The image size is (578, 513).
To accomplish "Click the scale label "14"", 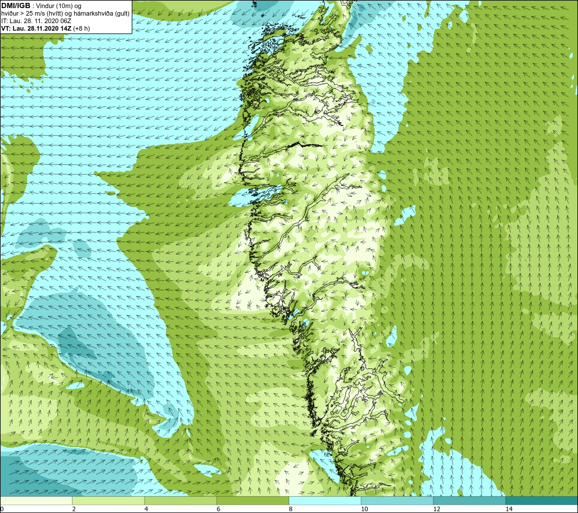I will click(x=509, y=509).
